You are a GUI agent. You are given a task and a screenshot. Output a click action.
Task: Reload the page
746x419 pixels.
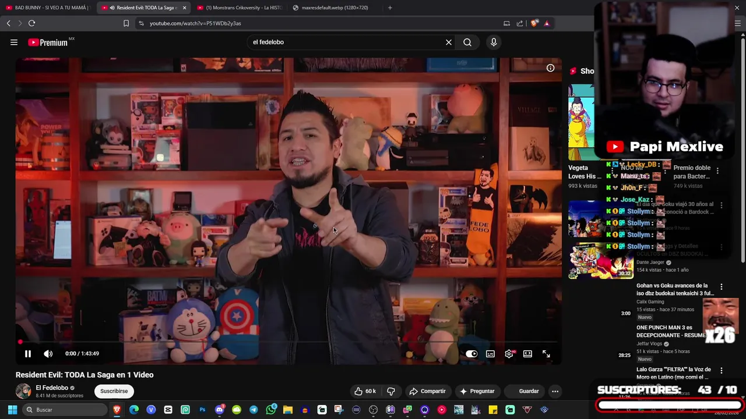point(31,23)
